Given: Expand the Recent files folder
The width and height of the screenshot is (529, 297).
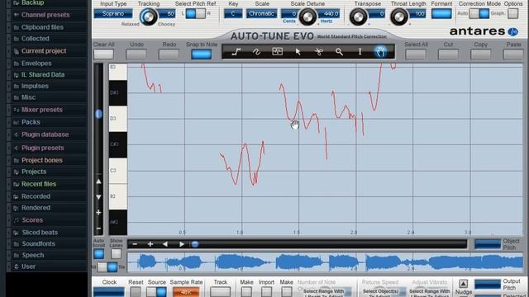Looking at the screenshot, I should click(x=39, y=184).
